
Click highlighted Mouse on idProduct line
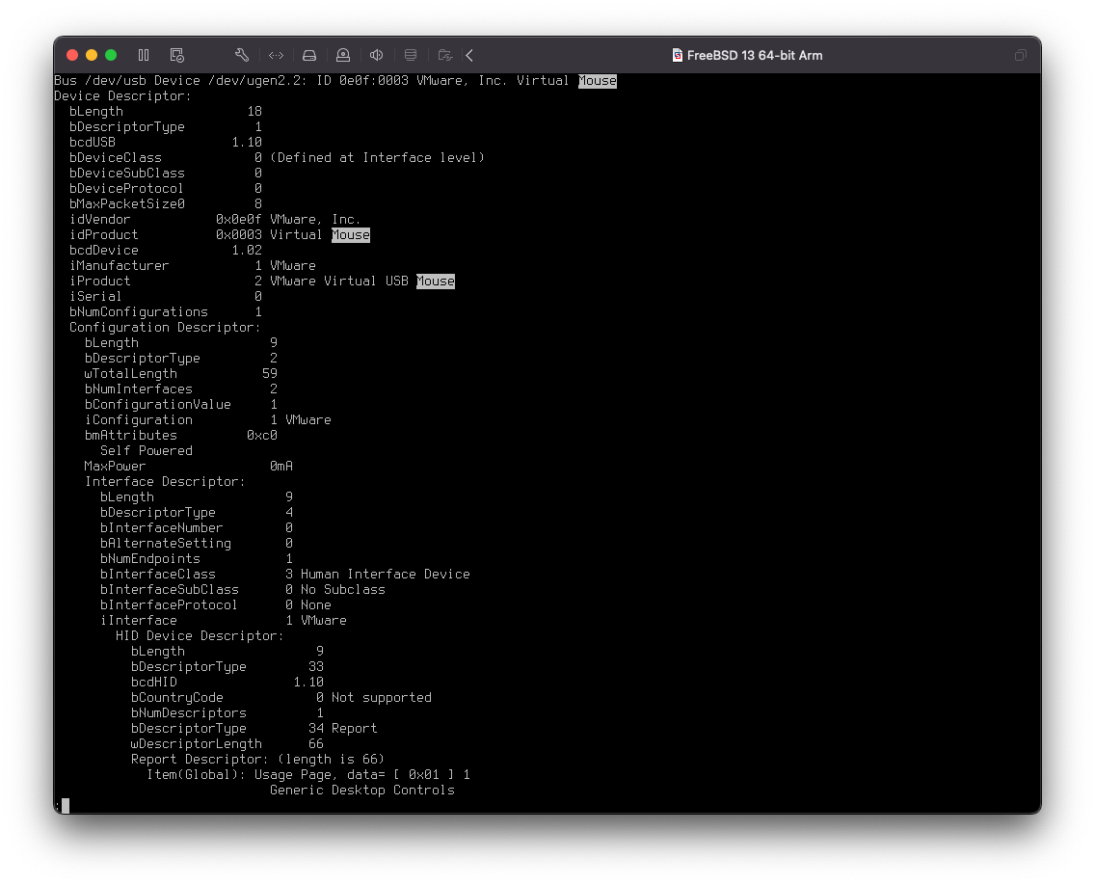tap(350, 235)
